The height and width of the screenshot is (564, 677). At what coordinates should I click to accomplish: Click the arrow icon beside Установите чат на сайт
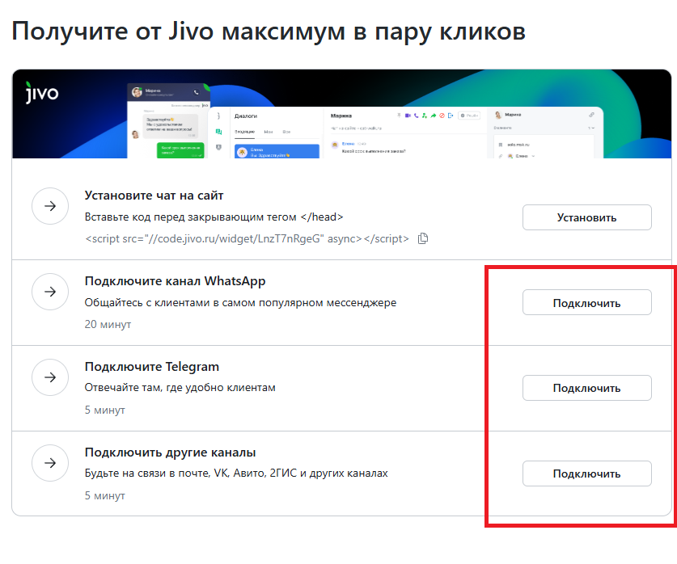point(50,206)
